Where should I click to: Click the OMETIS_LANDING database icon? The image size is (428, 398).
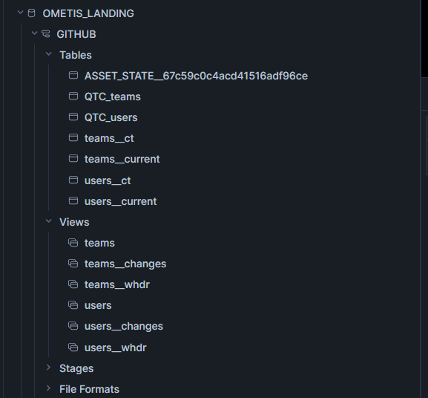point(32,13)
